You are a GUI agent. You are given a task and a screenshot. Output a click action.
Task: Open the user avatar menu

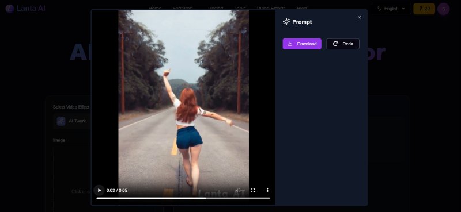click(x=443, y=9)
